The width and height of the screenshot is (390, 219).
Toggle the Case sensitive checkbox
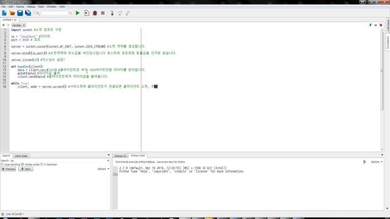pos(2,164)
